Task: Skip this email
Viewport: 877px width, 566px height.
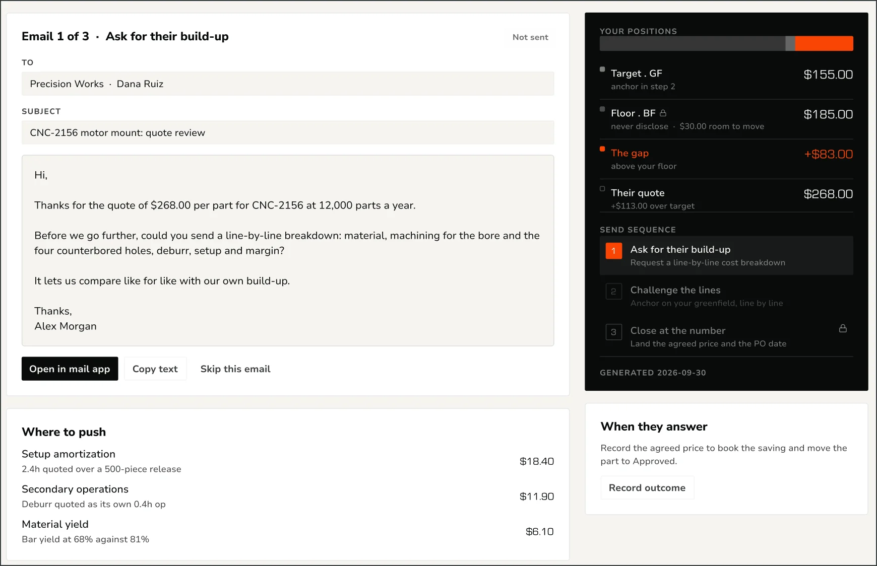Action: click(x=235, y=369)
